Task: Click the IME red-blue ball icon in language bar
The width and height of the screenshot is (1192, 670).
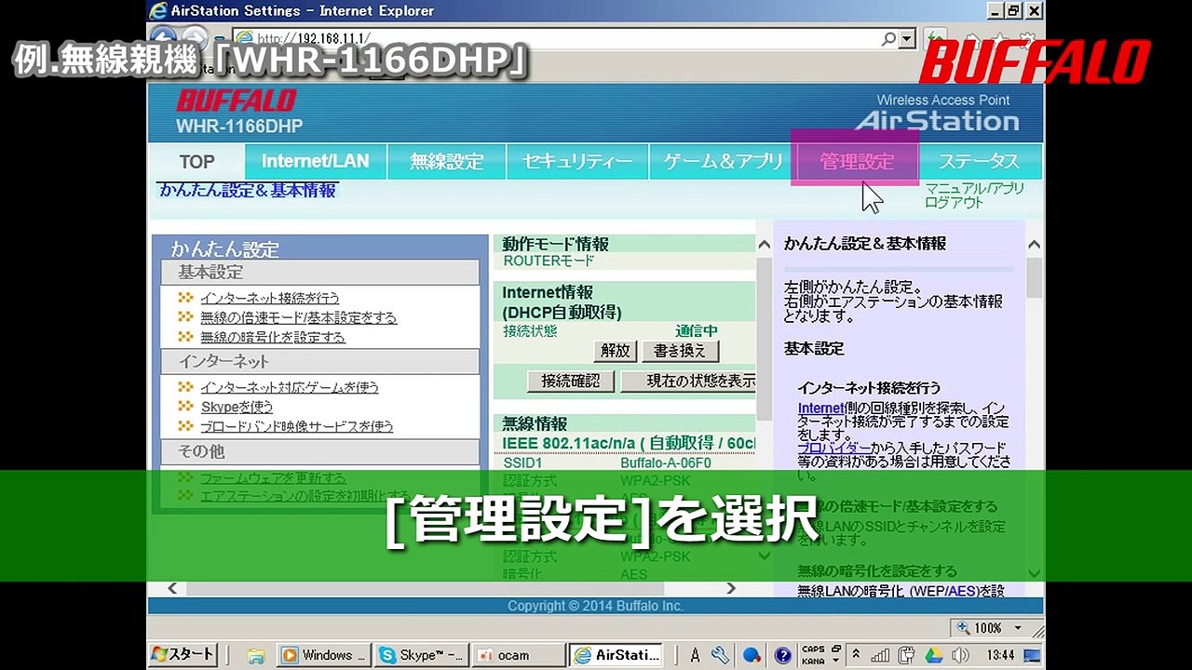Action: tap(752, 655)
